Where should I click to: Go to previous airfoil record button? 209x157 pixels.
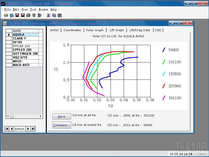tap(12, 129)
